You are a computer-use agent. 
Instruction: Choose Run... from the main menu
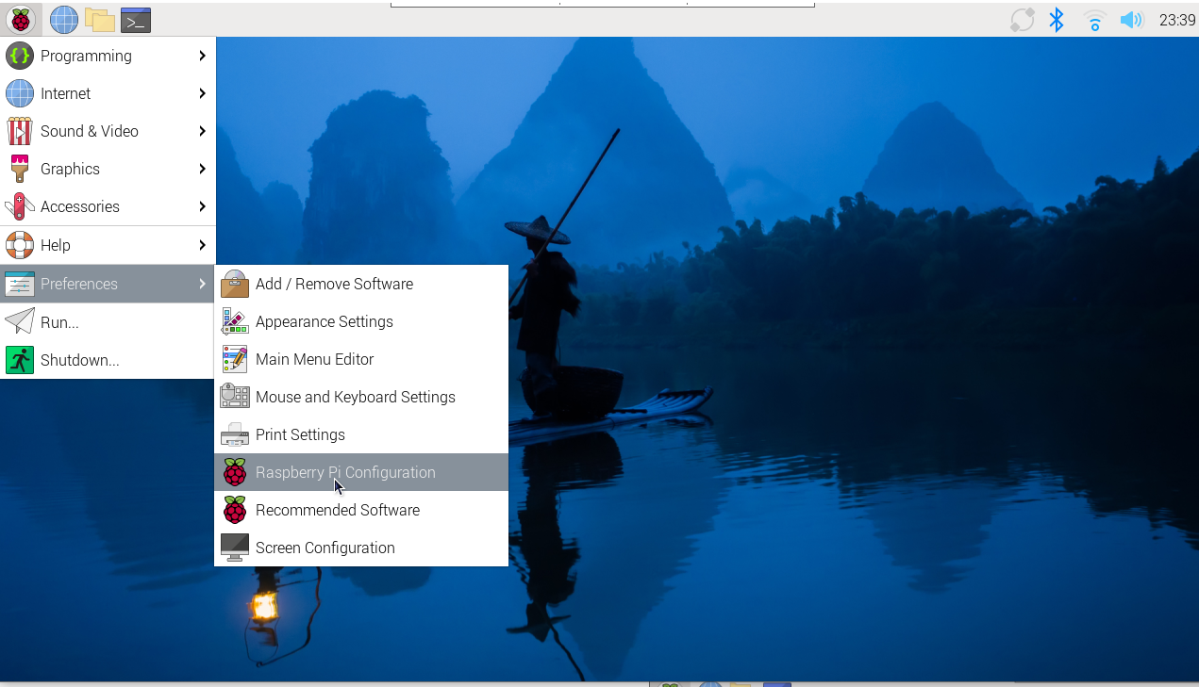coord(108,322)
